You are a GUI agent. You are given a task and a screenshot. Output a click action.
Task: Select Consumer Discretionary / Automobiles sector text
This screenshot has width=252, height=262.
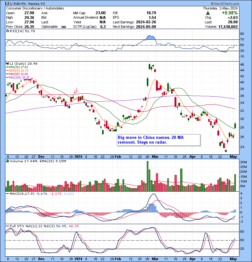(35, 8)
